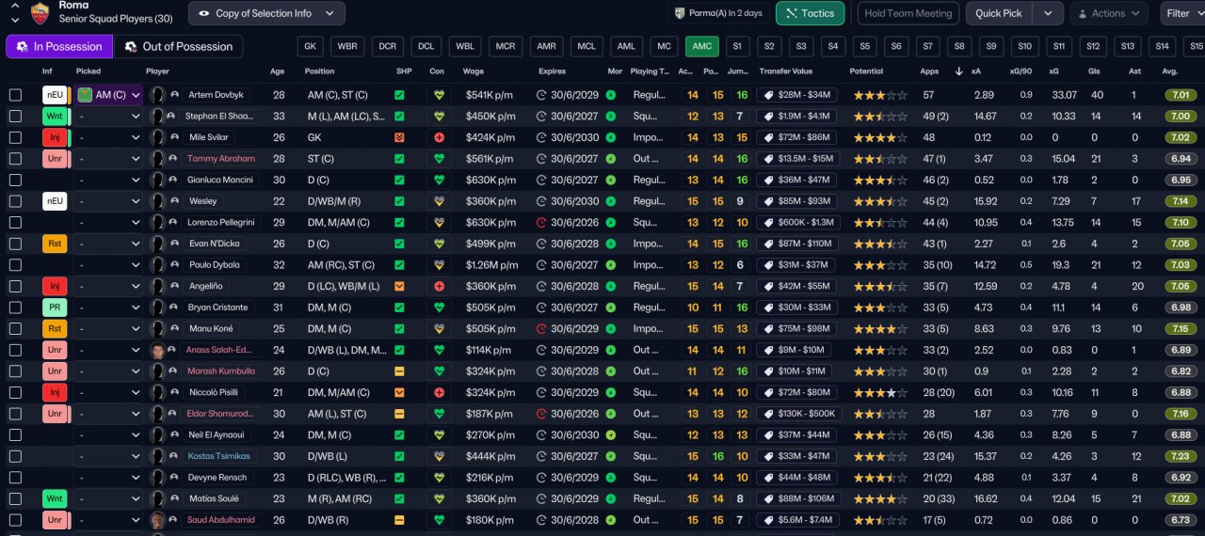
Task: Tick the checkbox for Niccolò Pisilli
Action: tap(15, 392)
